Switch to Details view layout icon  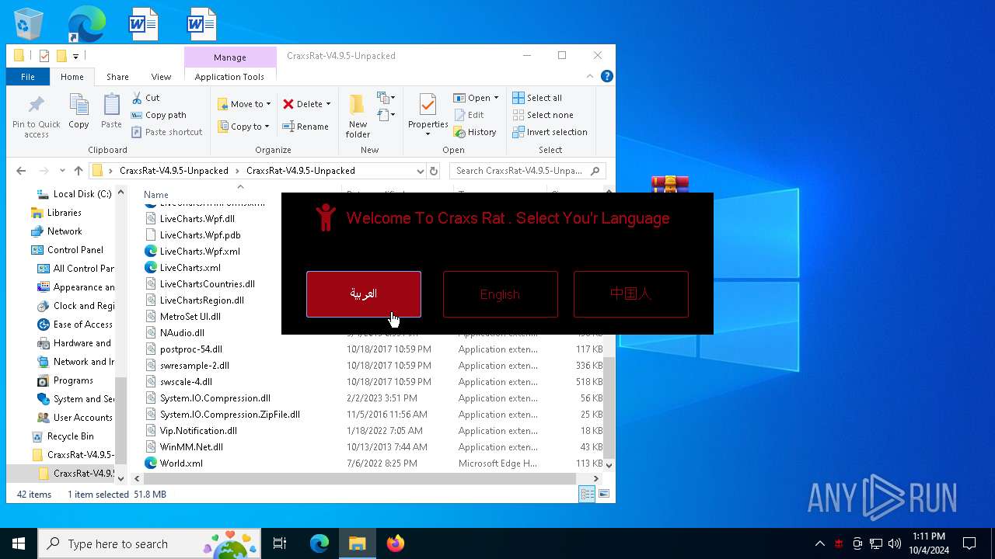[x=587, y=494]
